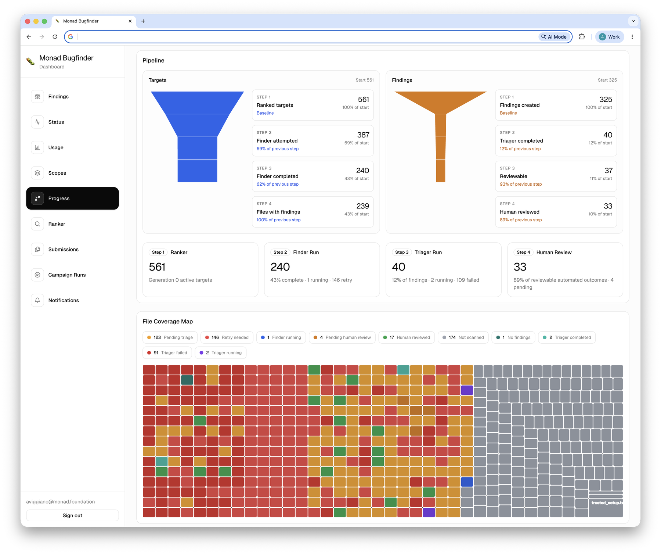Viewport: 661px width, 554px height.
Task: Click the Triager completed step 2 card
Action: coord(556,141)
